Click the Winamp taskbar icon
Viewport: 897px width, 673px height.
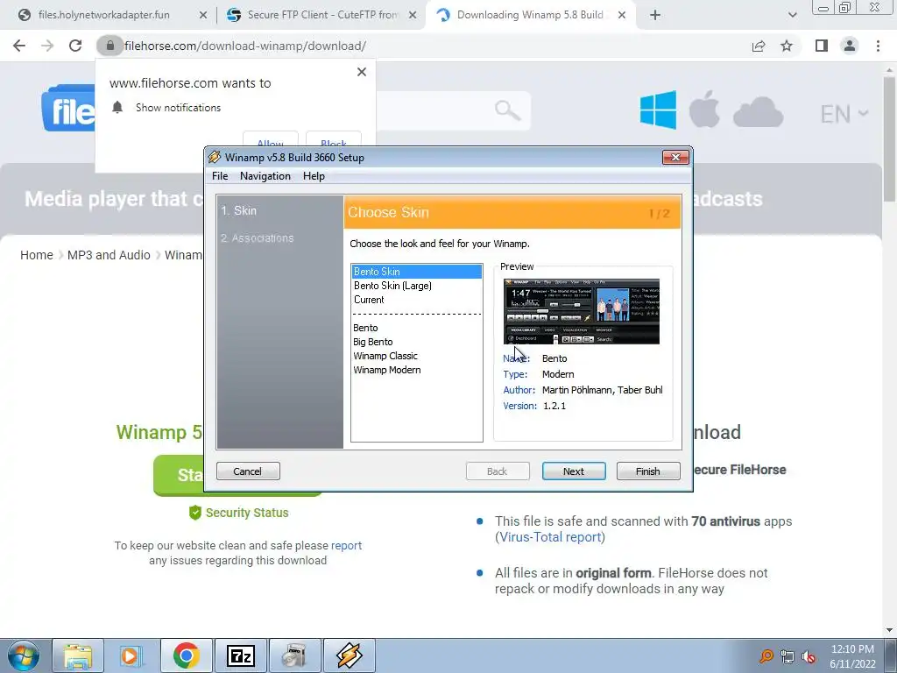pos(349,655)
